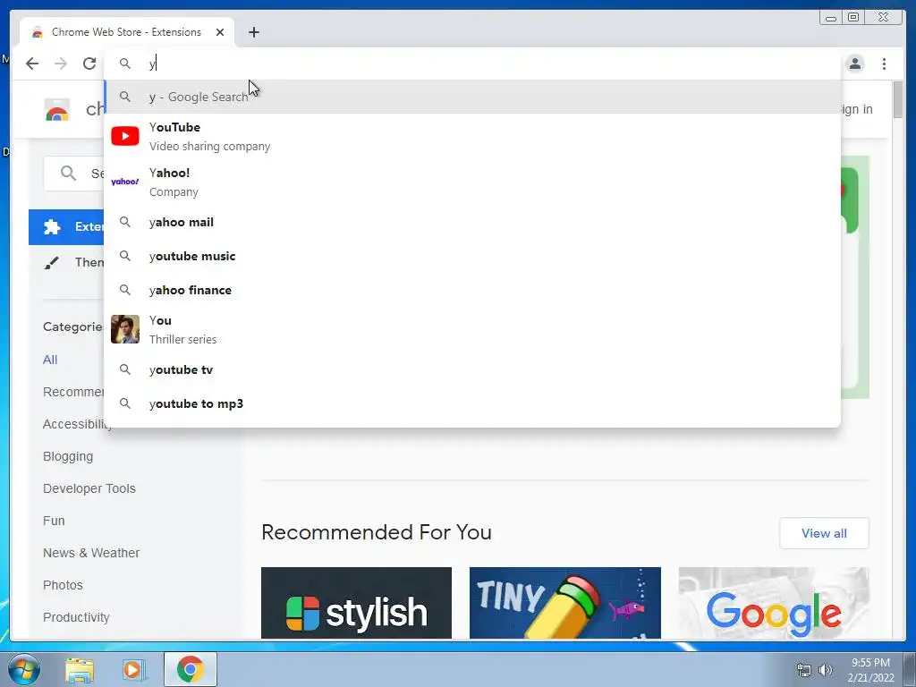Viewport: 916px width, 687px height.
Task: Choose the Yahoo! Company suggestion
Action: (x=472, y=182)
